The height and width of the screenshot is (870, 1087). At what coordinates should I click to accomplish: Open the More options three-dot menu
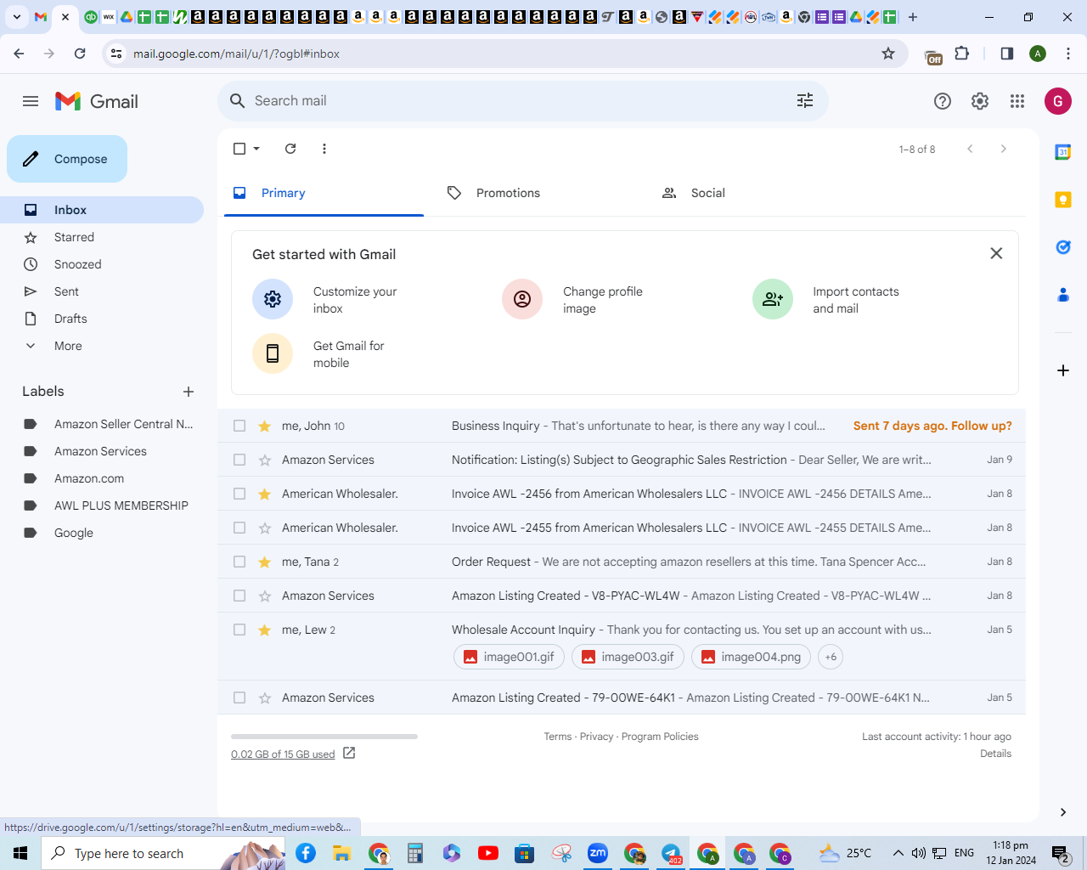click(324, 149)
